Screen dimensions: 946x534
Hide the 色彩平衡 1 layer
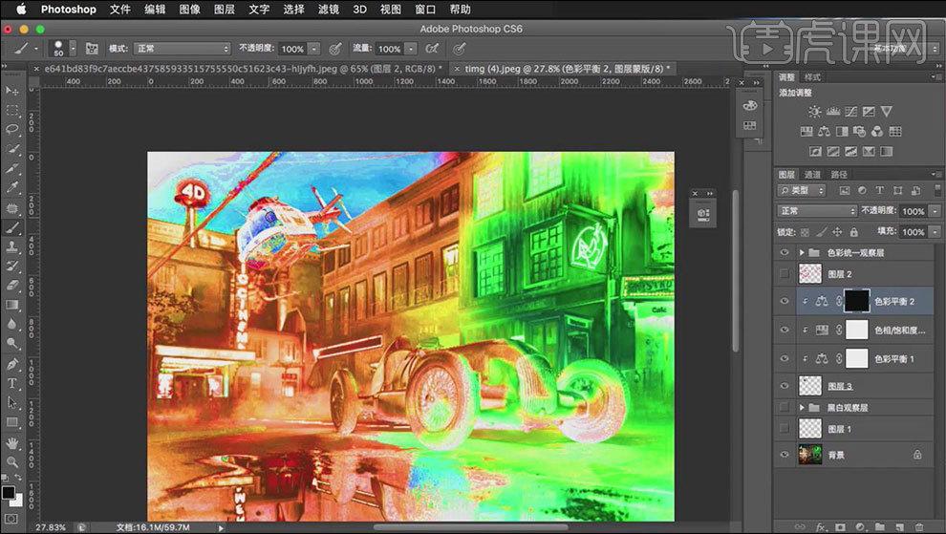785,358
